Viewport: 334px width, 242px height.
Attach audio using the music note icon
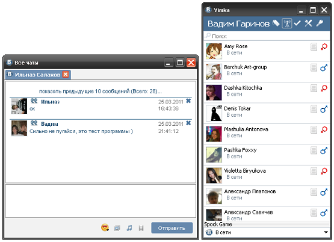coord(129,228)
